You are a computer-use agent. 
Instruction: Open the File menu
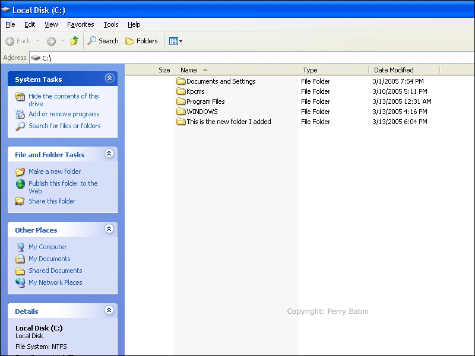point(10,24)
